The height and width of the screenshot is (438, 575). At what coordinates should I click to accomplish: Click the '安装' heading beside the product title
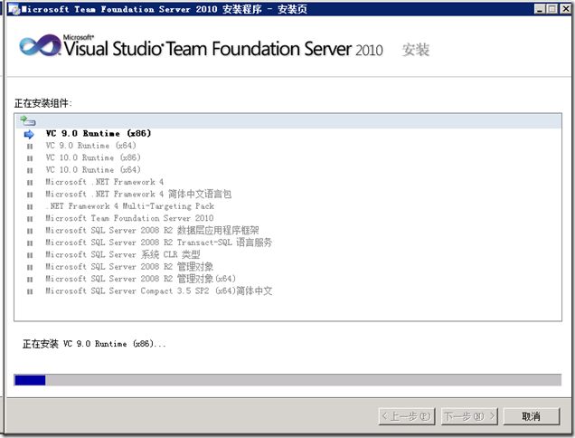416,50
